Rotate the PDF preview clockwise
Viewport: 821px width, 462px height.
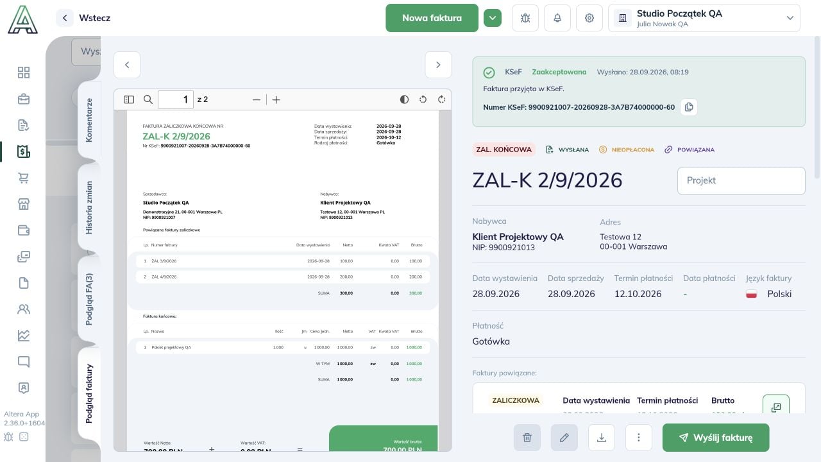441,99
